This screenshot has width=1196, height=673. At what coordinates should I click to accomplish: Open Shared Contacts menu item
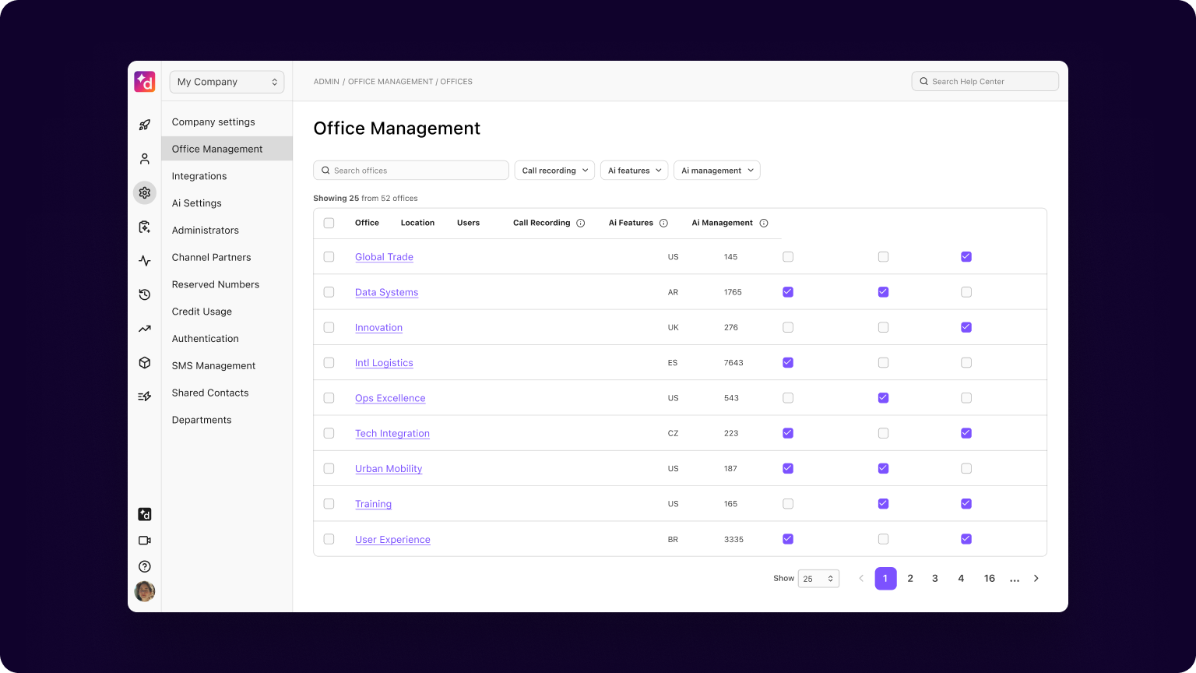[x=227, y=393]
